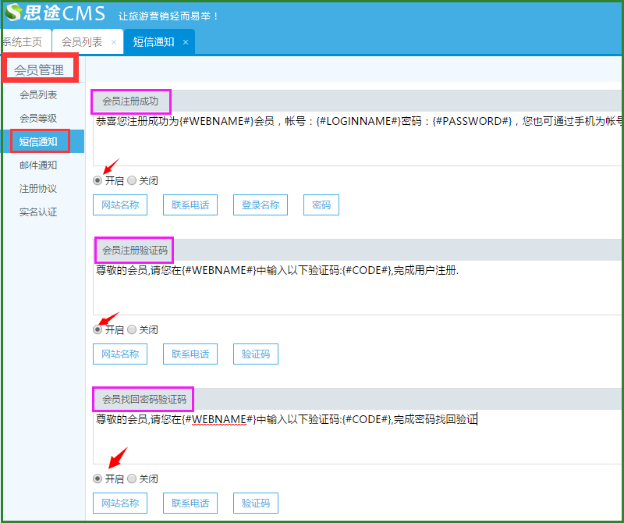Viewport: 624px width, 523px height.
Task: Close the 会员列表 tab
Action: [114, 42]
